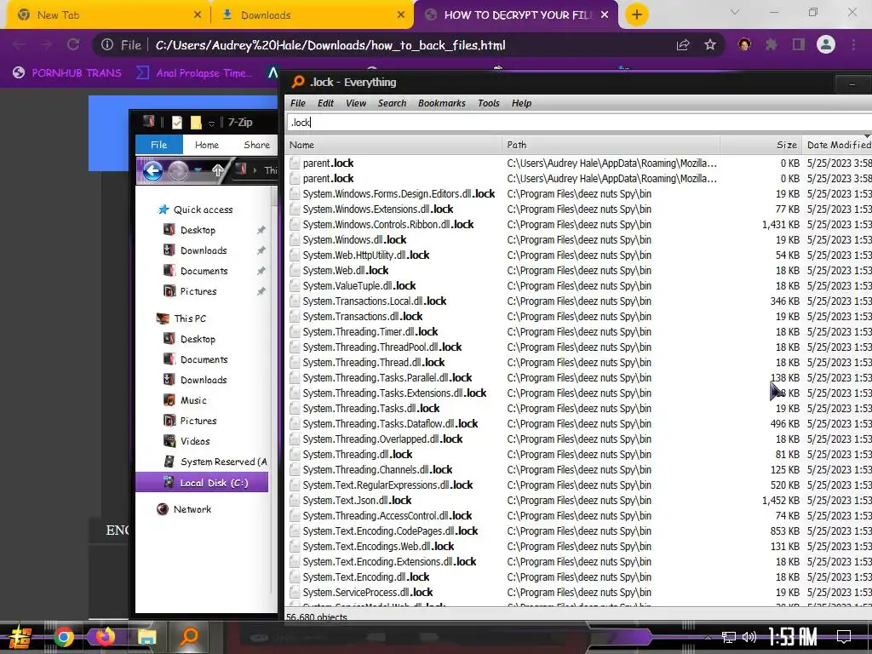Click Explorer forward navigation arrow

(x=178, y=170)
